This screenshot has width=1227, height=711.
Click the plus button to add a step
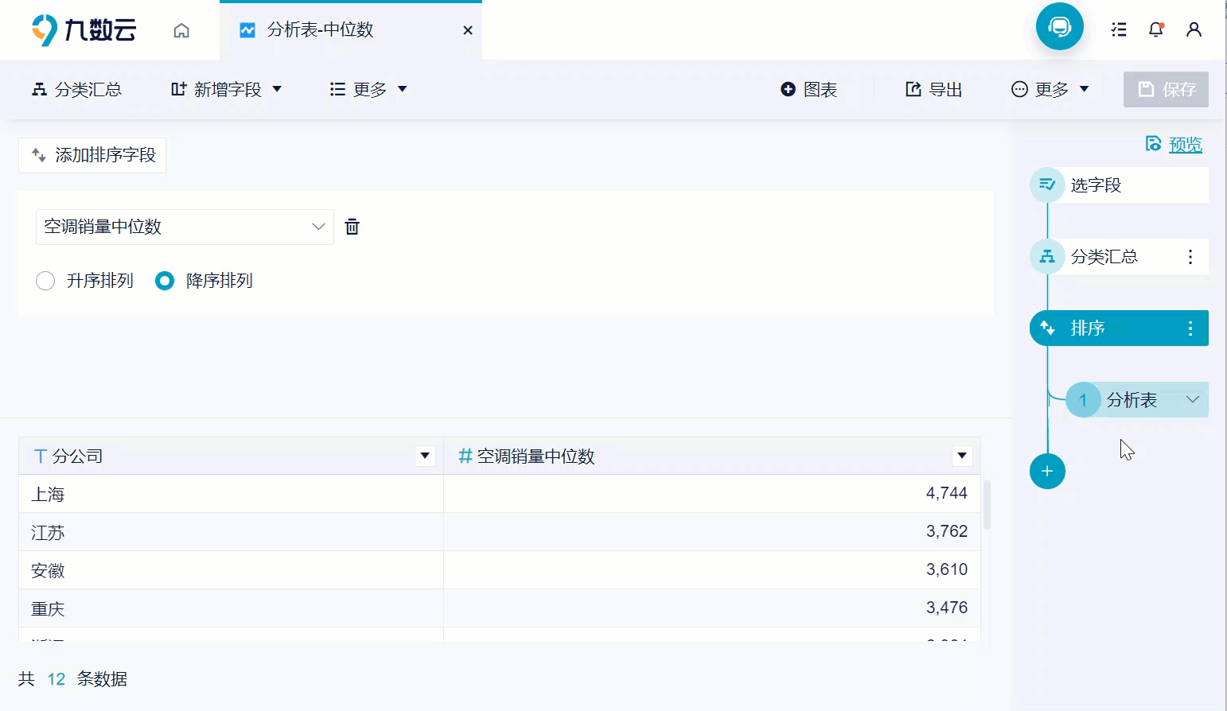pyautogui.click(x=1047, y=471)
